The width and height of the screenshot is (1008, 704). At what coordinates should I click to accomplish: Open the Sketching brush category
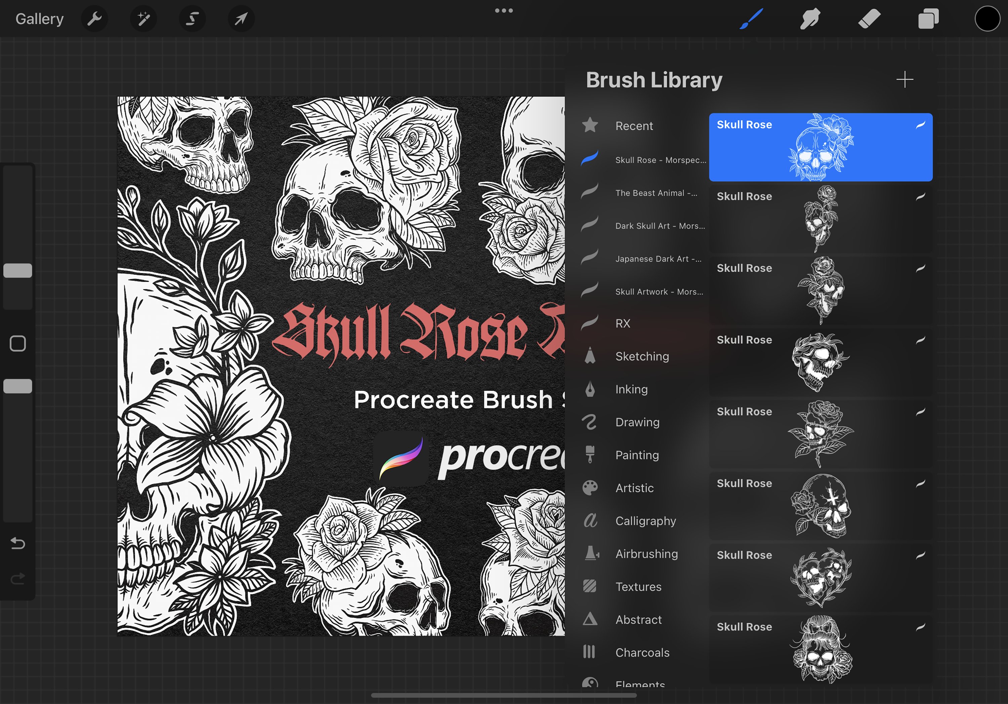point(642,356)
